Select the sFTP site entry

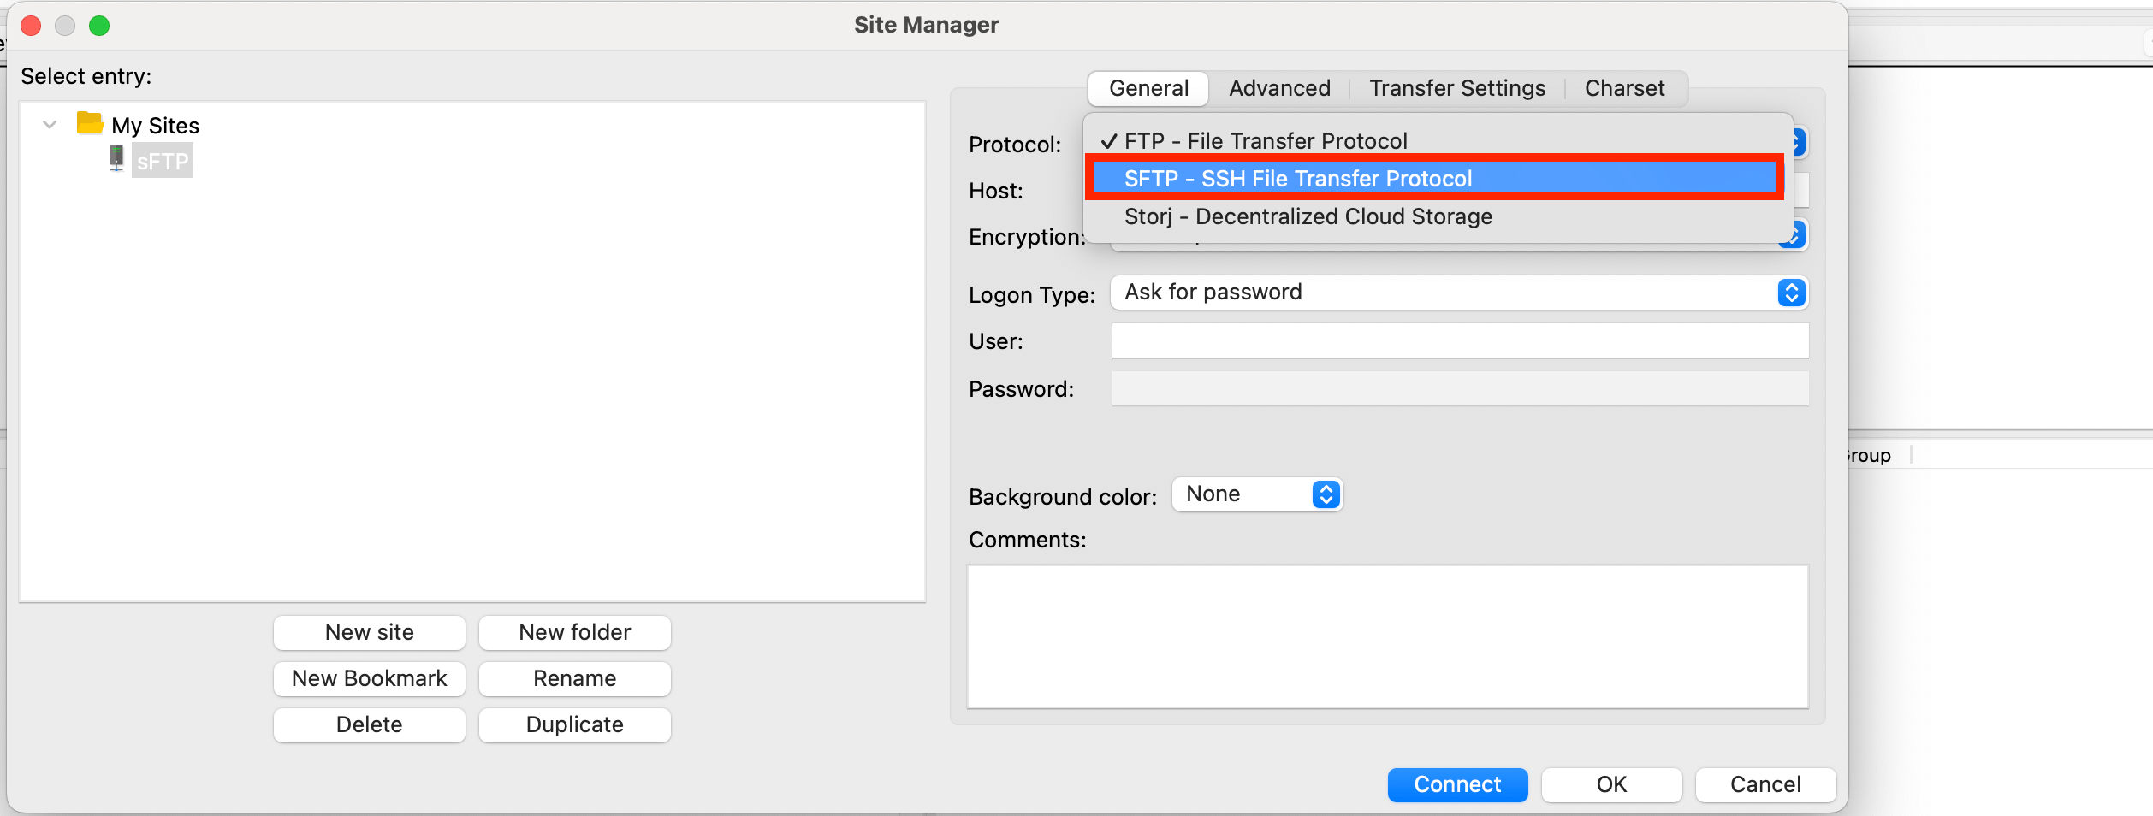point(163,161)
